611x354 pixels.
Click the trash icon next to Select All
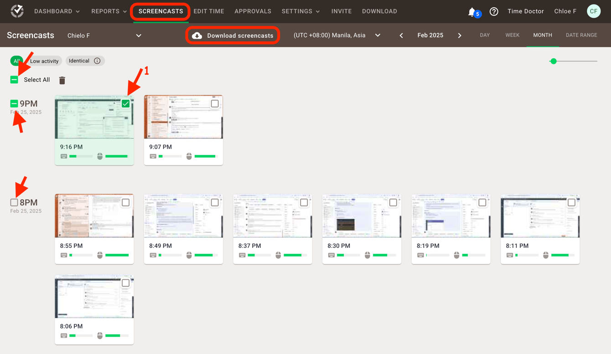(x=62, y=80)
